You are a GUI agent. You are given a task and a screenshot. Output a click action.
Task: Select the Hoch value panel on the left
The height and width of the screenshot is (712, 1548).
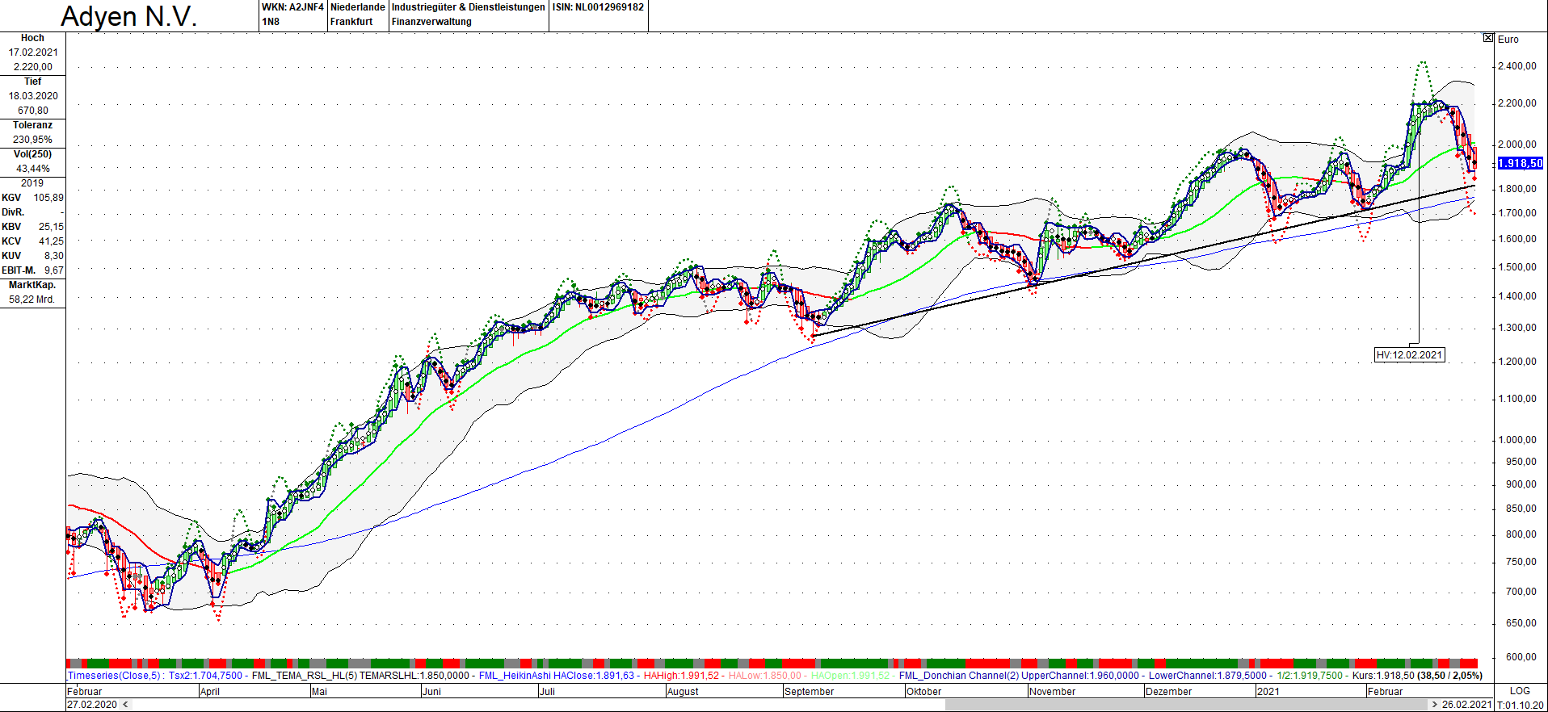point(32,52)
